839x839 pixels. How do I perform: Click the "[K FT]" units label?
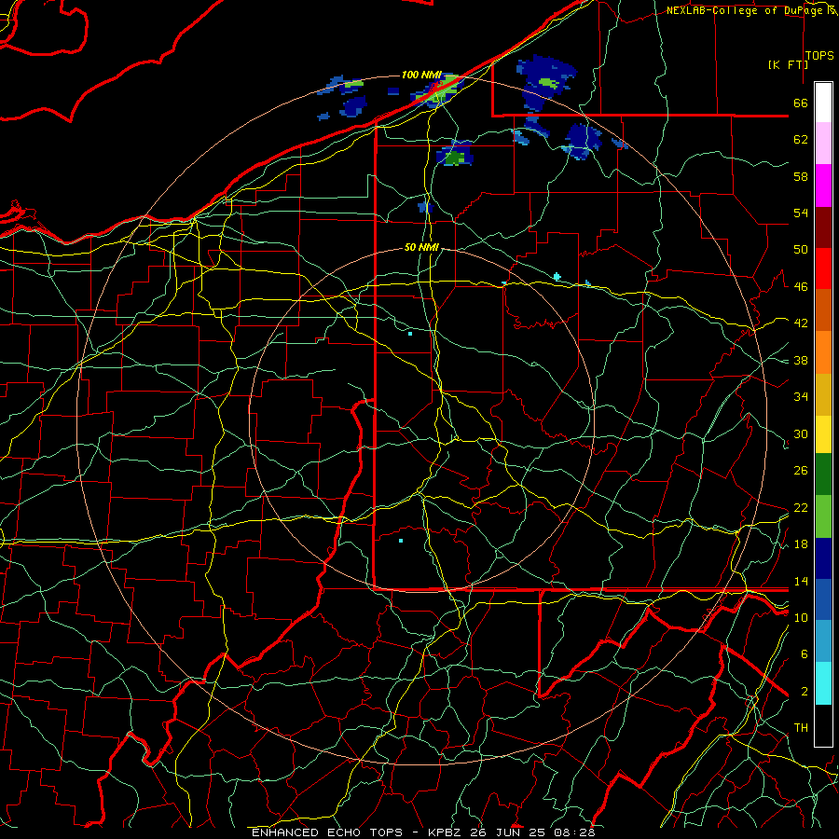click(x=788, y=64)
